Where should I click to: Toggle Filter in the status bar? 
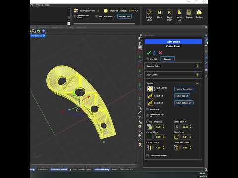(115, 169)
